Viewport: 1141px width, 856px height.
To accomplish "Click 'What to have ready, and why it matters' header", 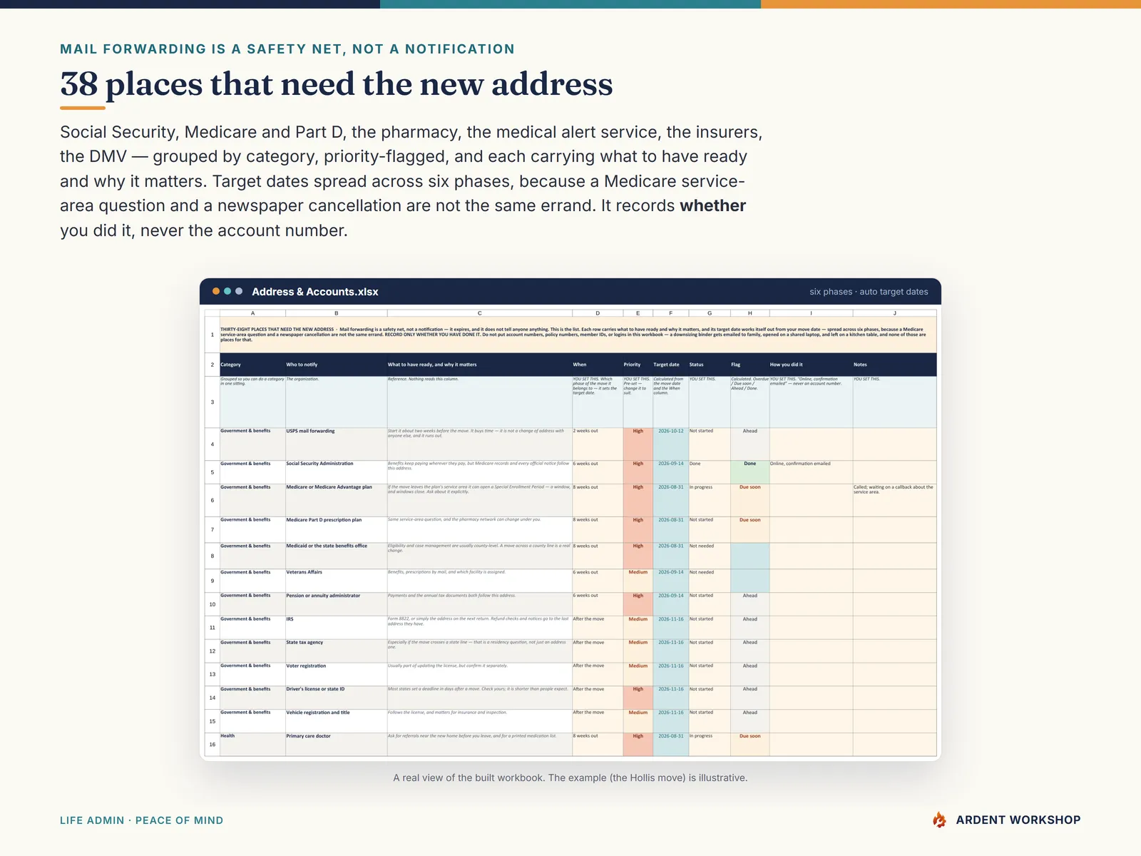I will pyautogui.click(x=480, y=365).
